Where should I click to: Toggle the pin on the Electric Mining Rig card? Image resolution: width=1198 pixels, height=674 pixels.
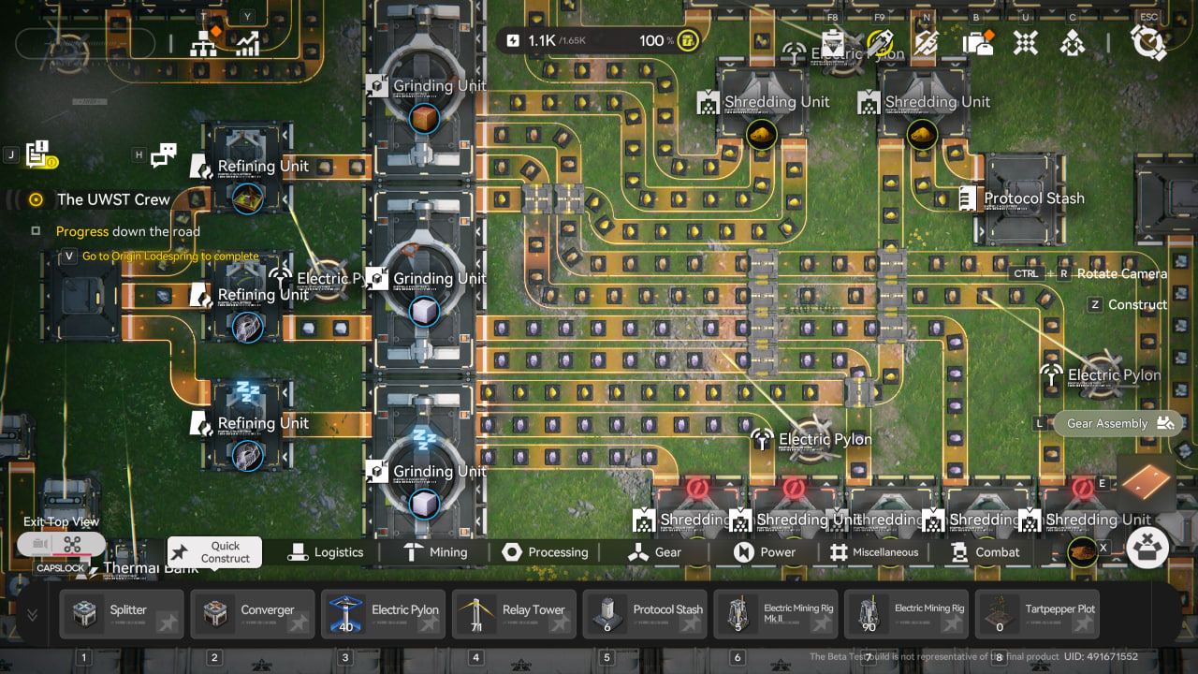(955, 623)
